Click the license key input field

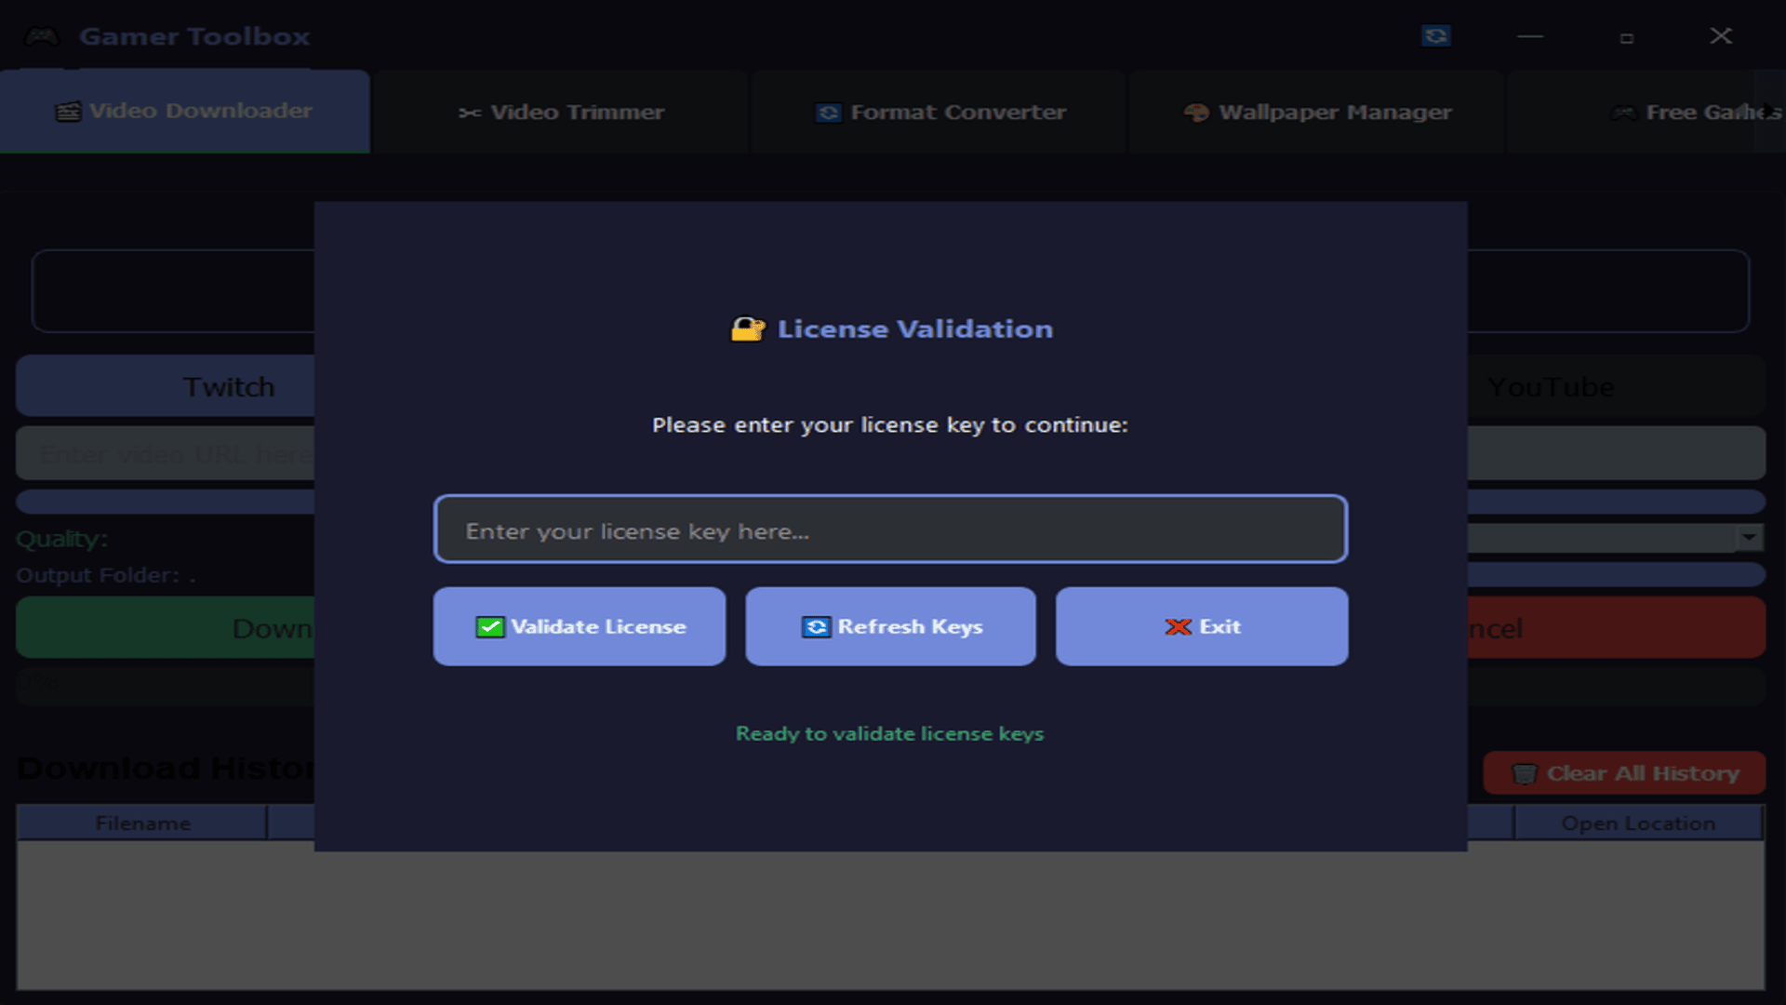pyautogui.click(x=890, y=529)
